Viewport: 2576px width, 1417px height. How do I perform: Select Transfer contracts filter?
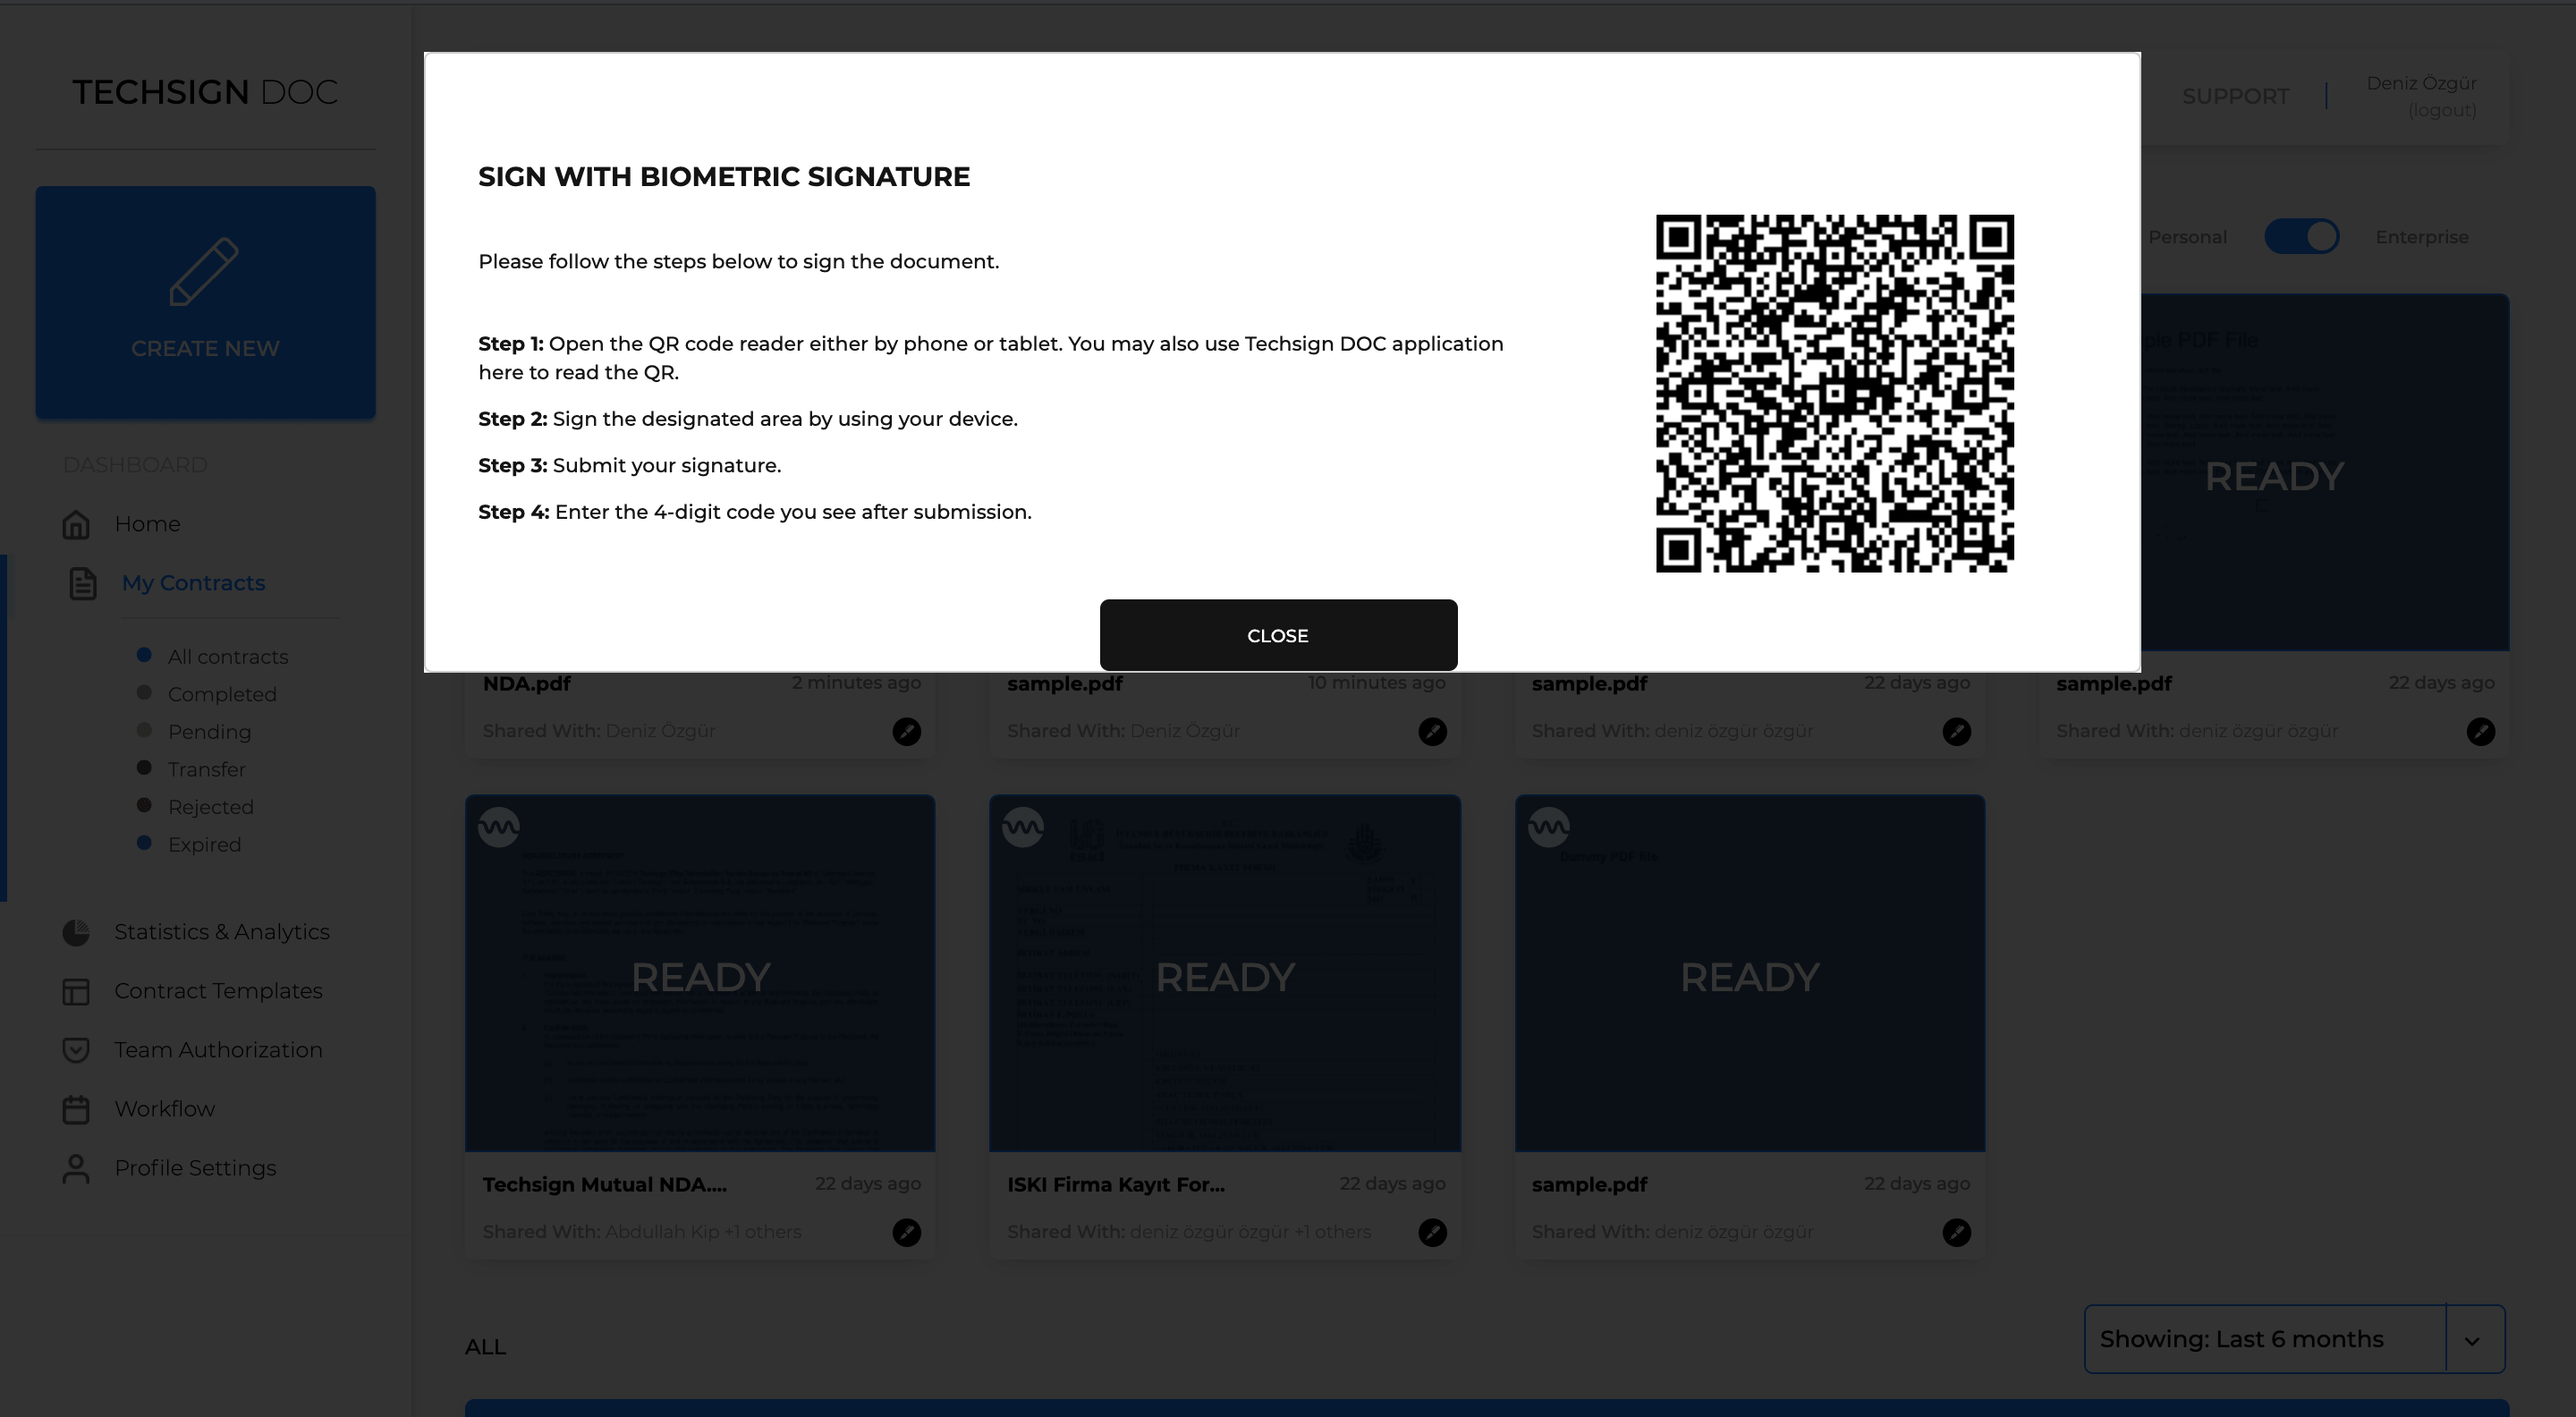(x=206, y=769)
